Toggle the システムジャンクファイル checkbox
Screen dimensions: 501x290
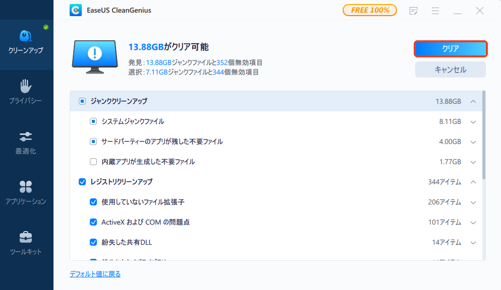point(93,121)
